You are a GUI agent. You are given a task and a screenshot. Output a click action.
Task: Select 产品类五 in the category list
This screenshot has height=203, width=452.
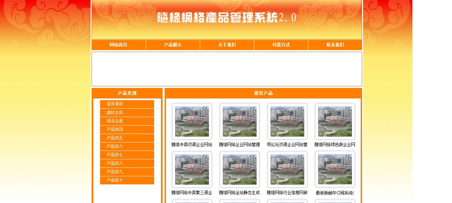click(x=127, y=138)
